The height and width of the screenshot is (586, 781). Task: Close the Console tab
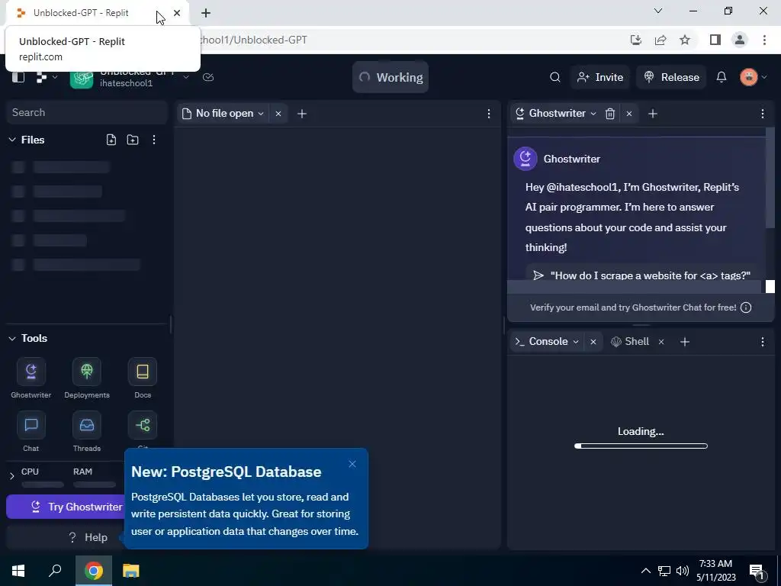[593, 342]
